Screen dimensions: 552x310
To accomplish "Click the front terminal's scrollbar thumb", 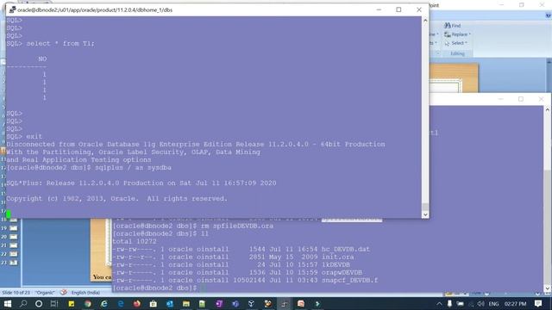I will [x=425, y=207].
